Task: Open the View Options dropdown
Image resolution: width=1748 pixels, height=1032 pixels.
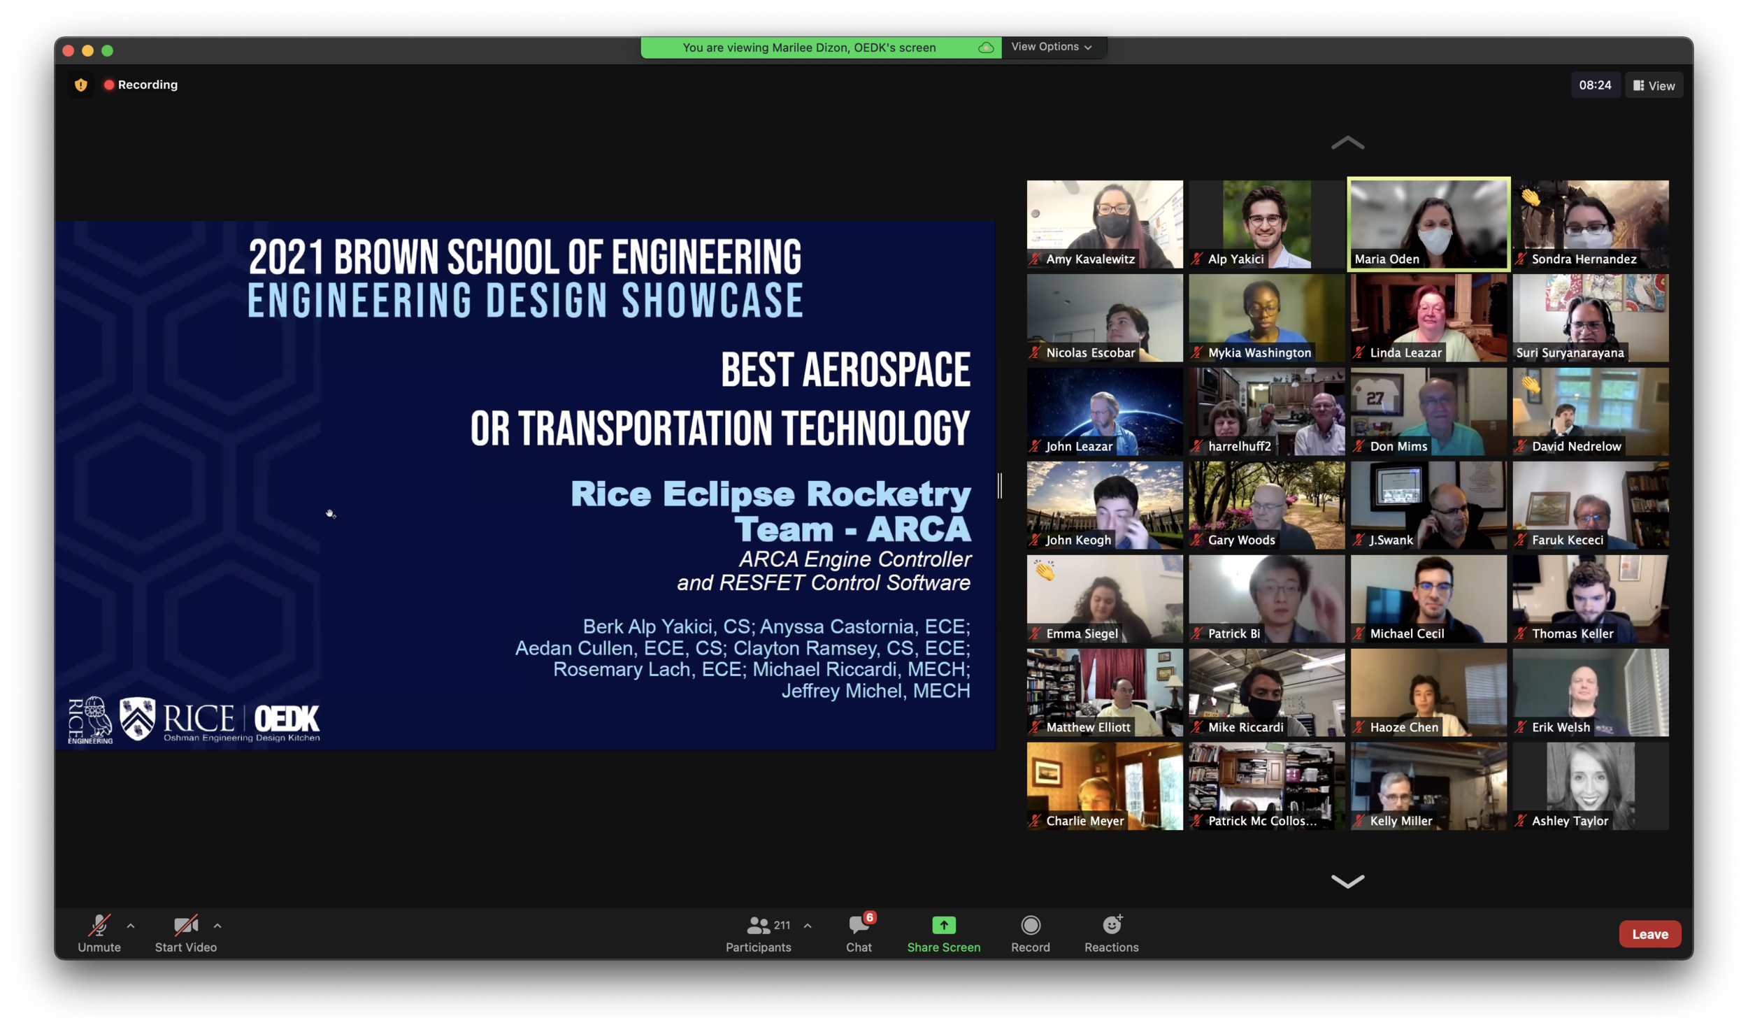Action: tap(1051, 47)
